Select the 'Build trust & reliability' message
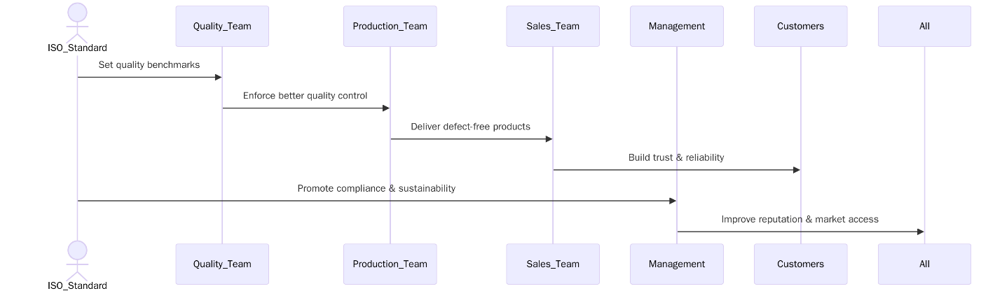This screenshot has height=291, width=1002. [676, 157]
